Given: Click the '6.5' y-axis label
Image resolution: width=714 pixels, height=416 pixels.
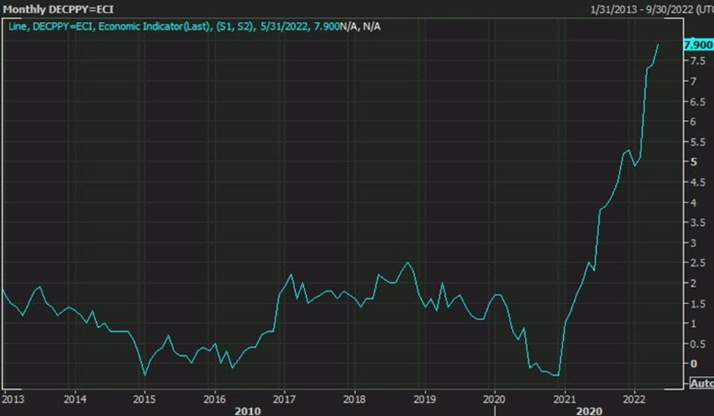Looking at the screenshot, I should pos(698,102).
